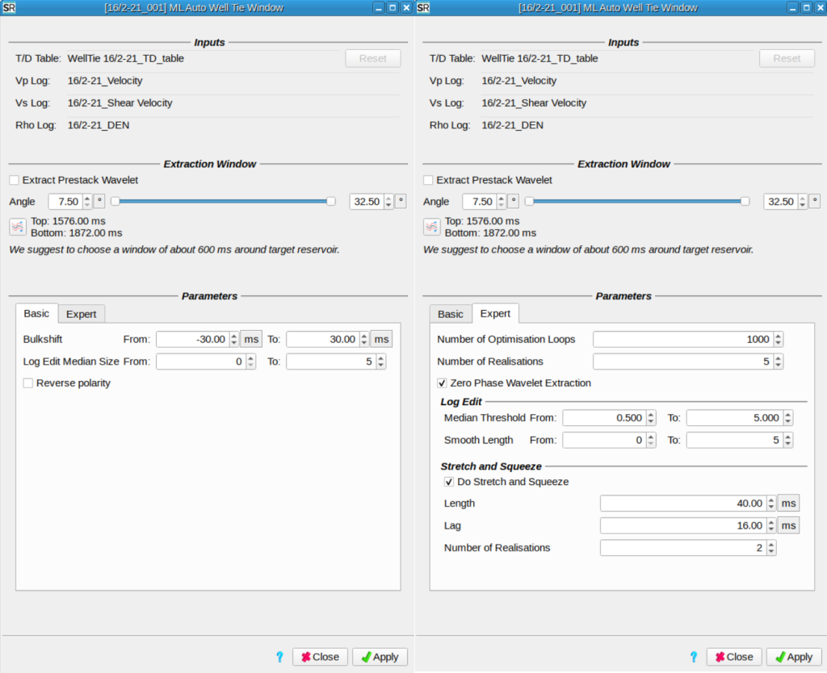Increase Number of Optimisation Loops with up arrow

coord(778,336)
